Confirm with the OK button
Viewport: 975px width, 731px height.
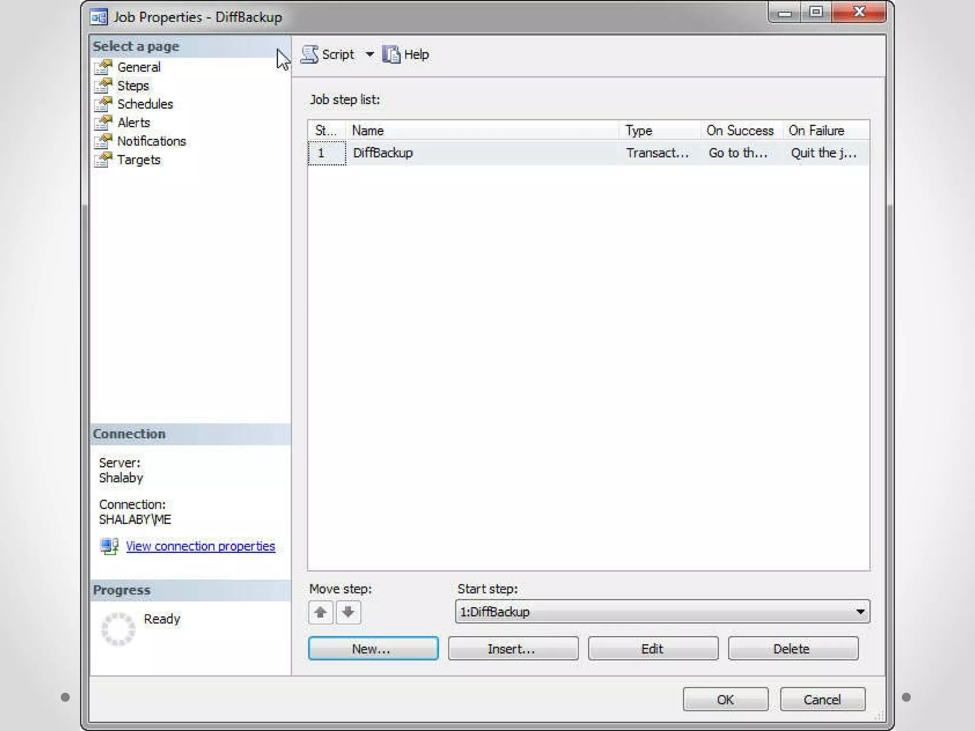pos(725,699)
